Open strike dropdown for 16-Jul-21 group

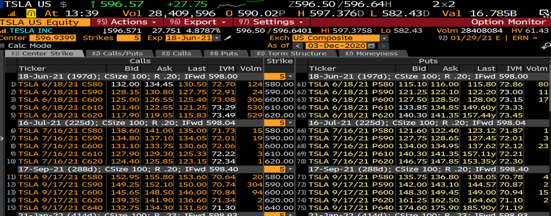(290, 123)
